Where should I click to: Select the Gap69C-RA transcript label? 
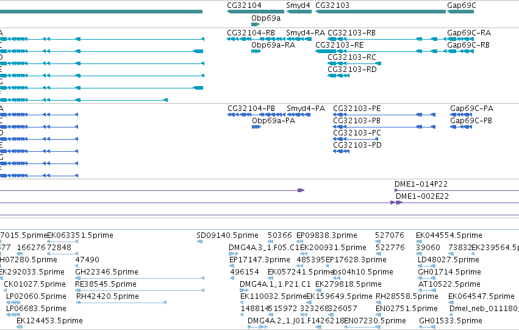(x=469, y=33)
